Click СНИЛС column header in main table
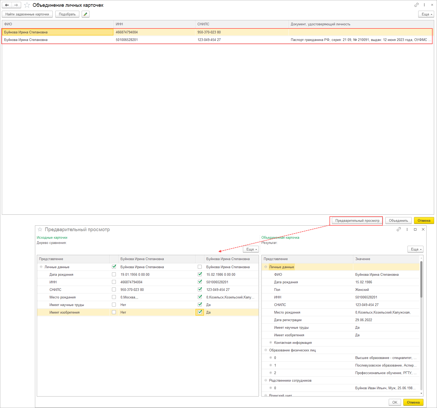The width and height of the screenshot is (437, 408). (x=242, y=24)
